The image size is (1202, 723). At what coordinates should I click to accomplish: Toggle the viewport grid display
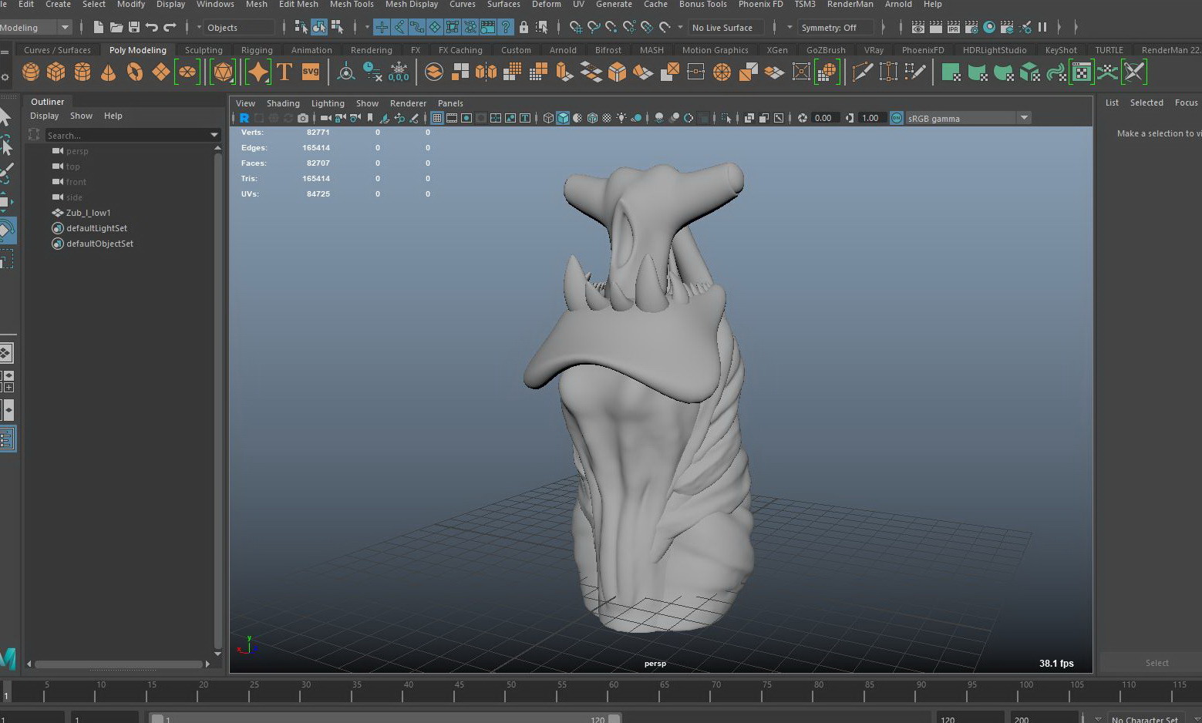point(437,118)
